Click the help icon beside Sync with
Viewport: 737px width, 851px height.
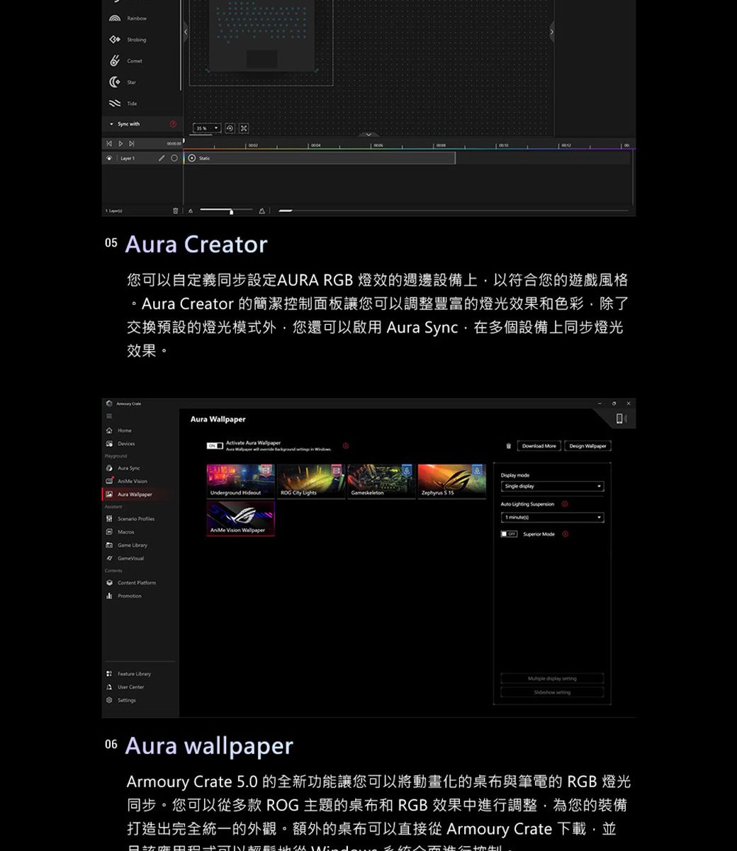coord(172,124)
